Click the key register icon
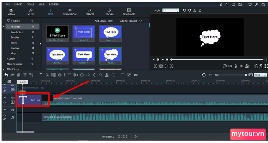Image resolution: width=268 pixels, height=143 pixels. (257, 5)
